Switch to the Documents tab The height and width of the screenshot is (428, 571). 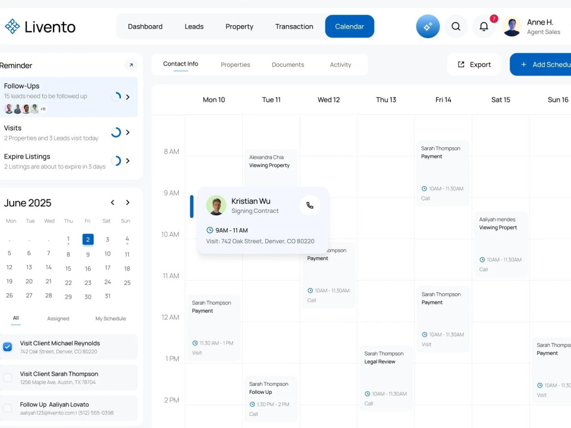(x=288, y=65)
